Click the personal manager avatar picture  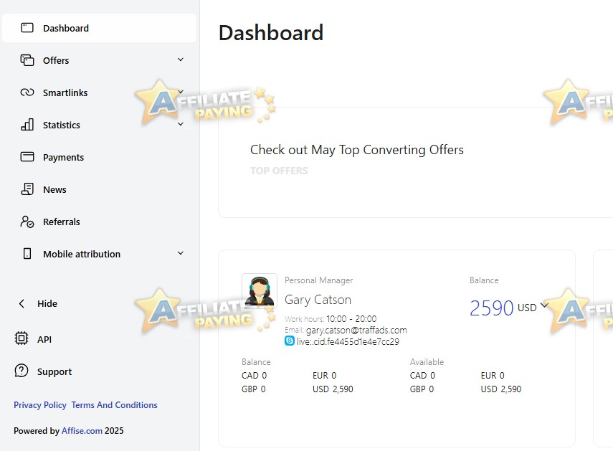[x=260, y=290]
